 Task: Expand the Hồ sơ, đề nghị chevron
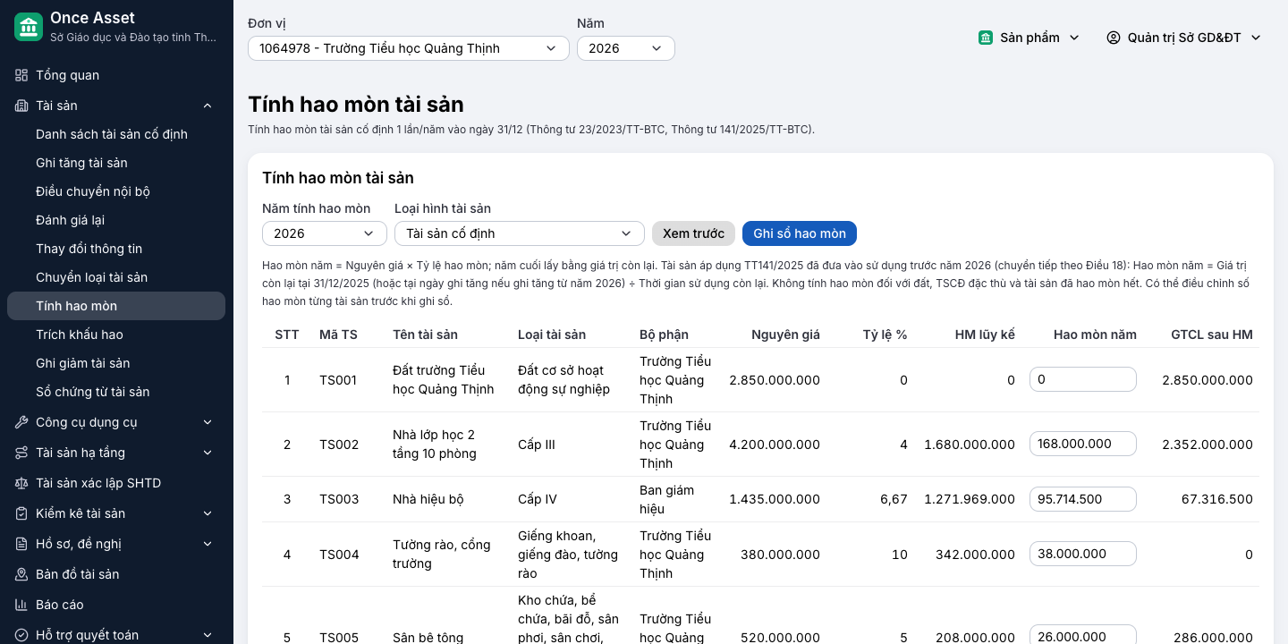pyautogui.click(x=208, y=544)
